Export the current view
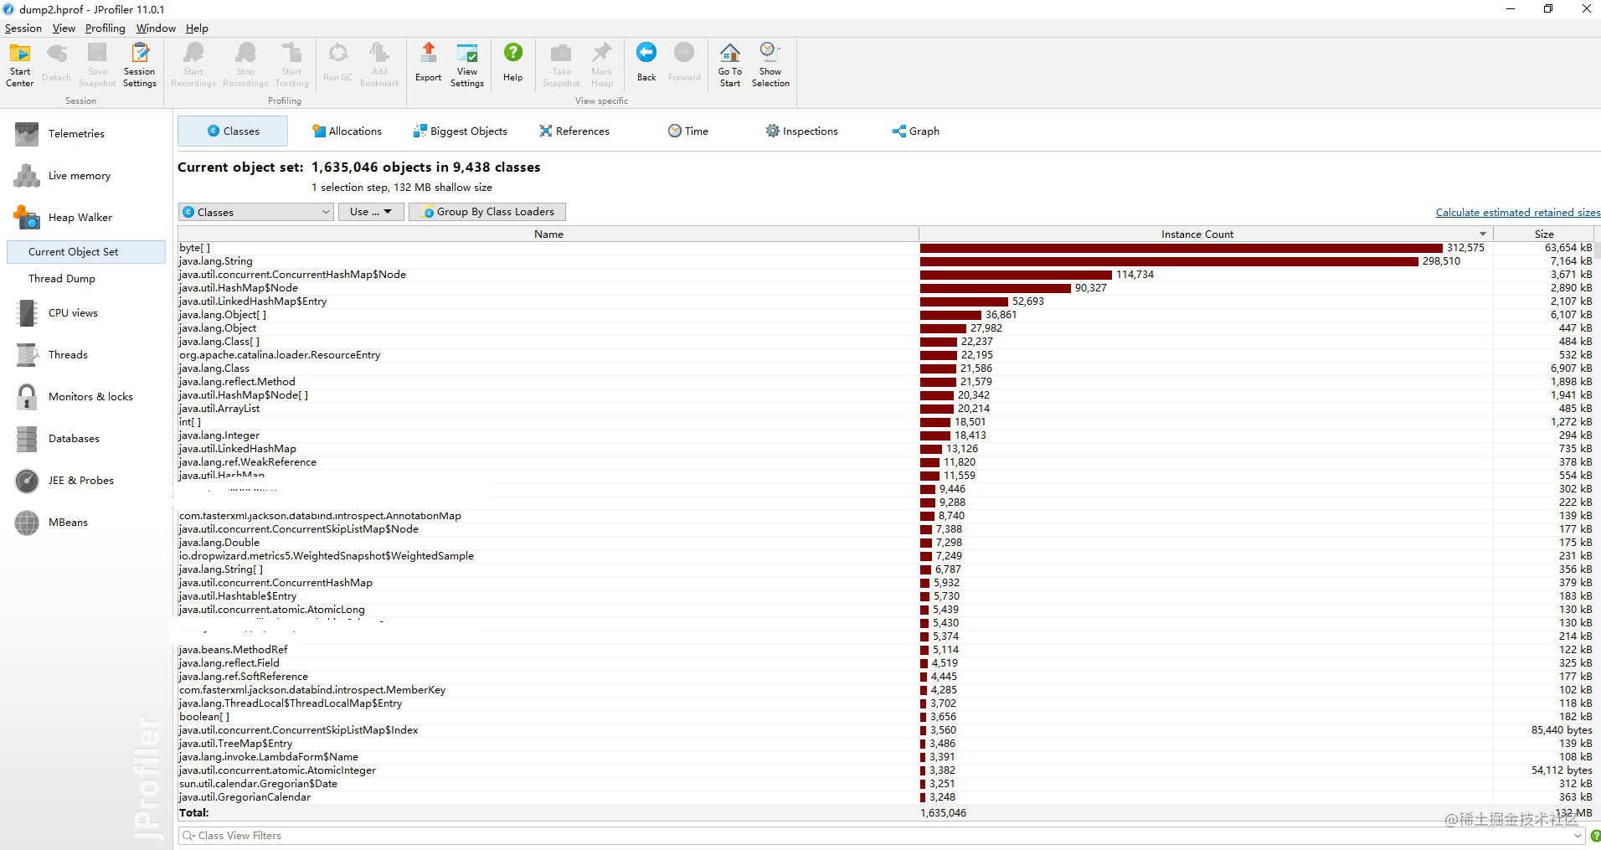Viewport: 1601px width, 850px height. coord(428,63)
